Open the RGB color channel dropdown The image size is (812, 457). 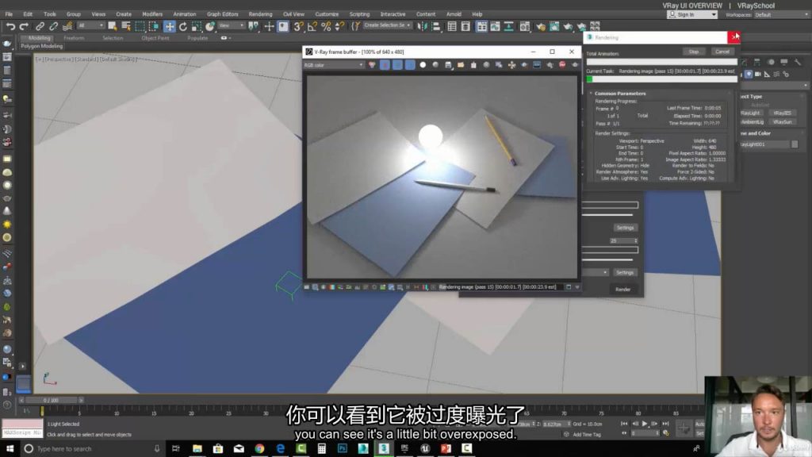334,65
